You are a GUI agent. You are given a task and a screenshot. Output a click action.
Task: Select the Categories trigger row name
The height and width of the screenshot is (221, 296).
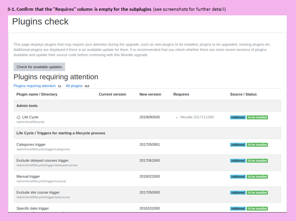pos(31,145)
